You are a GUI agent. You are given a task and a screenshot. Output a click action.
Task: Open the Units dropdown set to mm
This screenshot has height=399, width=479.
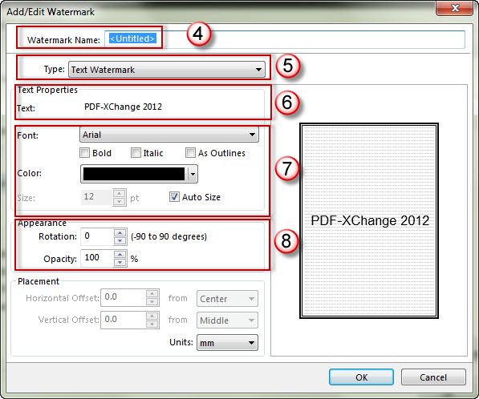(227, 343)
